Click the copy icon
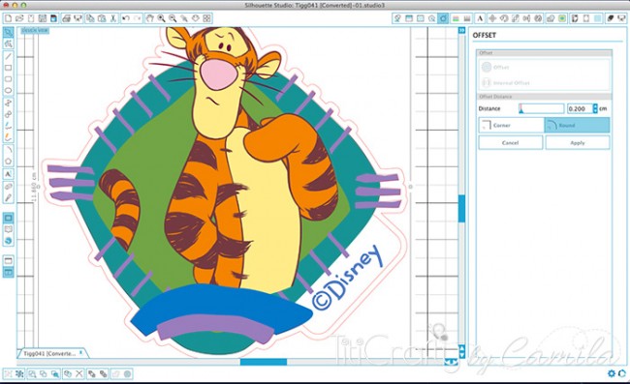Image resolution: width=630 pixels, height=384 pixels. [90, 18]
